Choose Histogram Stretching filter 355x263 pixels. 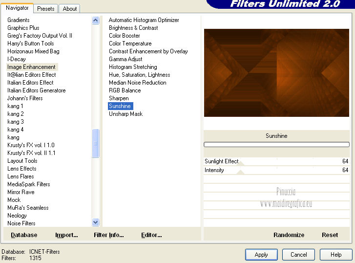tap(133, 67)
